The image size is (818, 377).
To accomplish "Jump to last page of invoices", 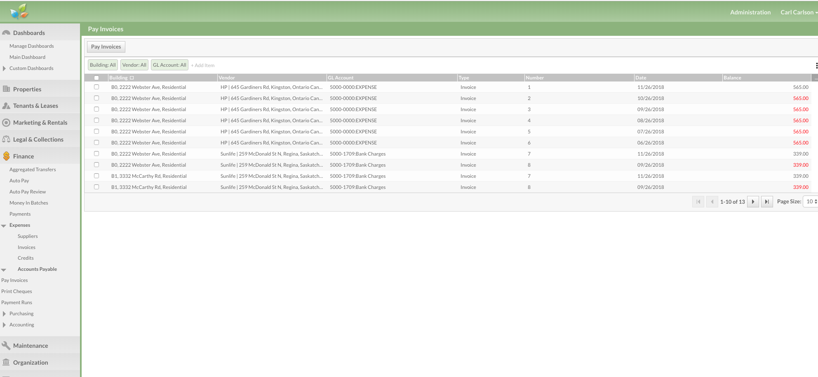I will tap(766, 202).
